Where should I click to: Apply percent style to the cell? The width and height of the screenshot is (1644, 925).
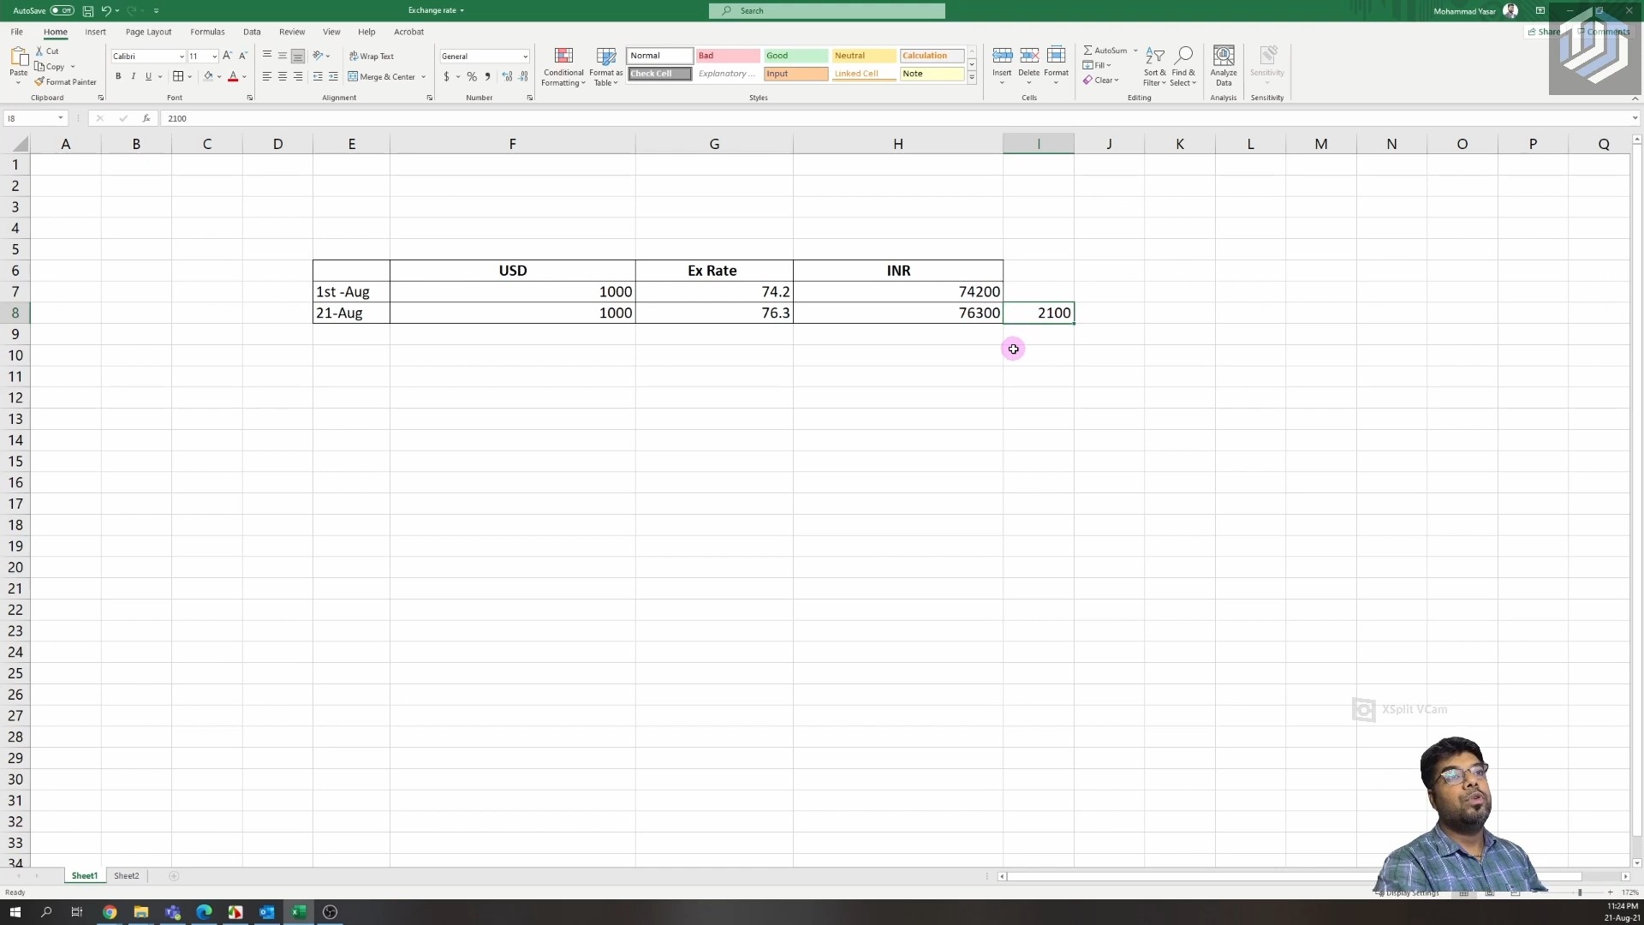point(472,77)
